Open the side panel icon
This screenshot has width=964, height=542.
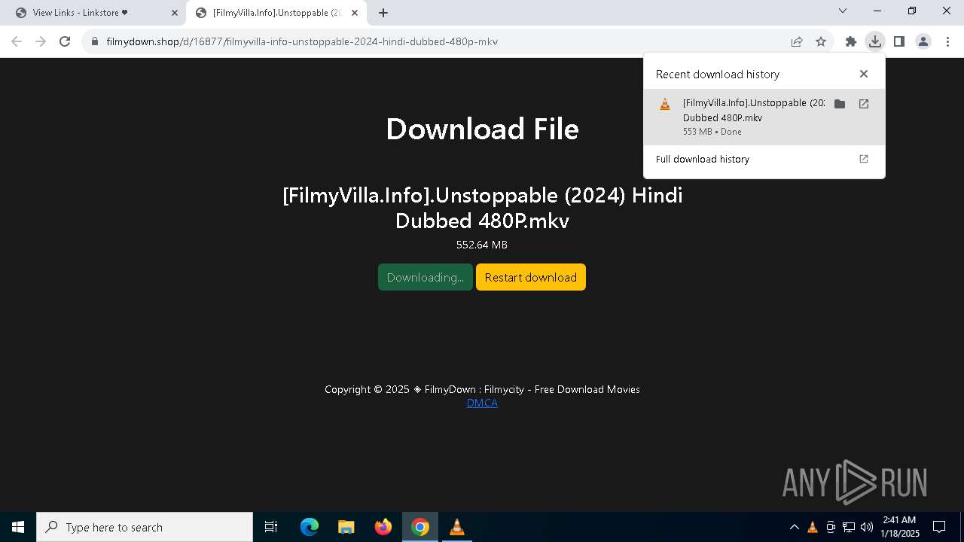point(898,41)
